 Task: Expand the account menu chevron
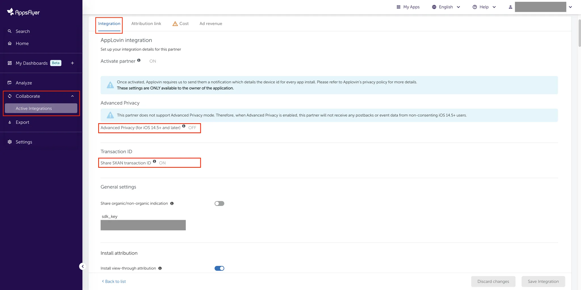click(571, 7)
